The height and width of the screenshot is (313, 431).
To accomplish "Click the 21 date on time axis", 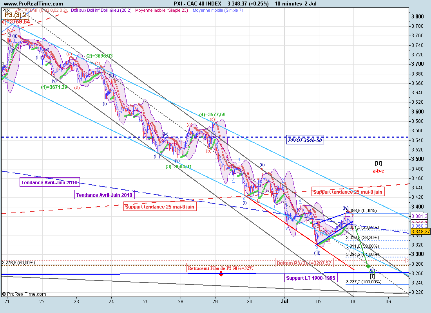I will pos(7,302).
